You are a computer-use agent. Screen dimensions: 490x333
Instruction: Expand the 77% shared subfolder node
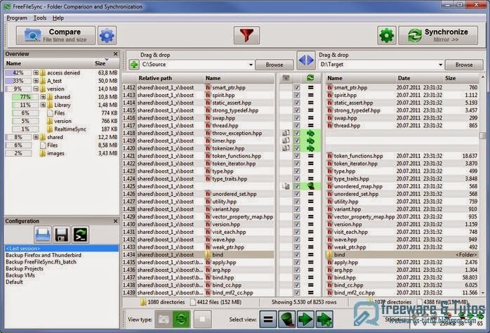43,97
